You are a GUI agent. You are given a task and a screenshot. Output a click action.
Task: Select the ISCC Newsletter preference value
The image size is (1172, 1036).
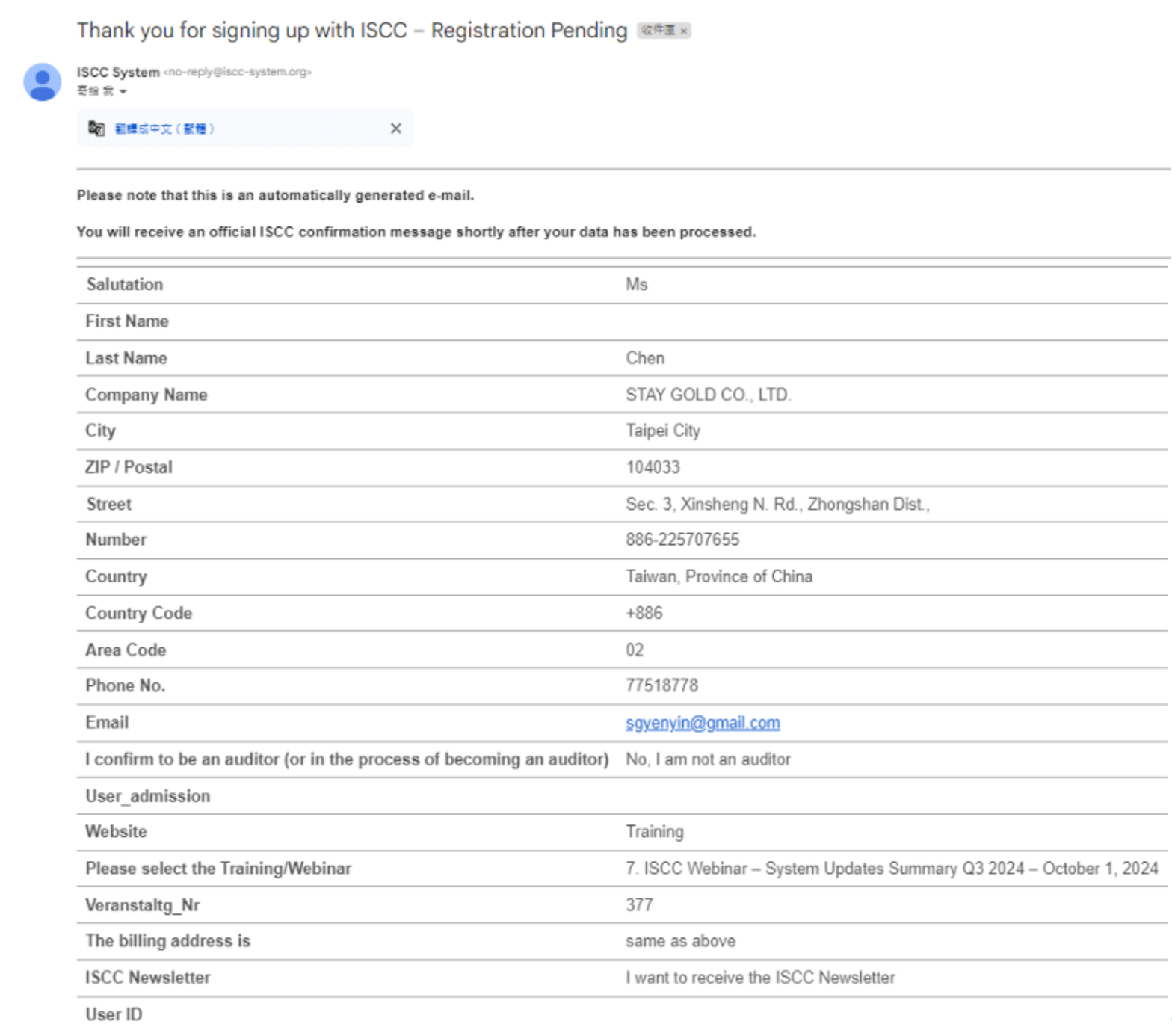tap(760, 978)
